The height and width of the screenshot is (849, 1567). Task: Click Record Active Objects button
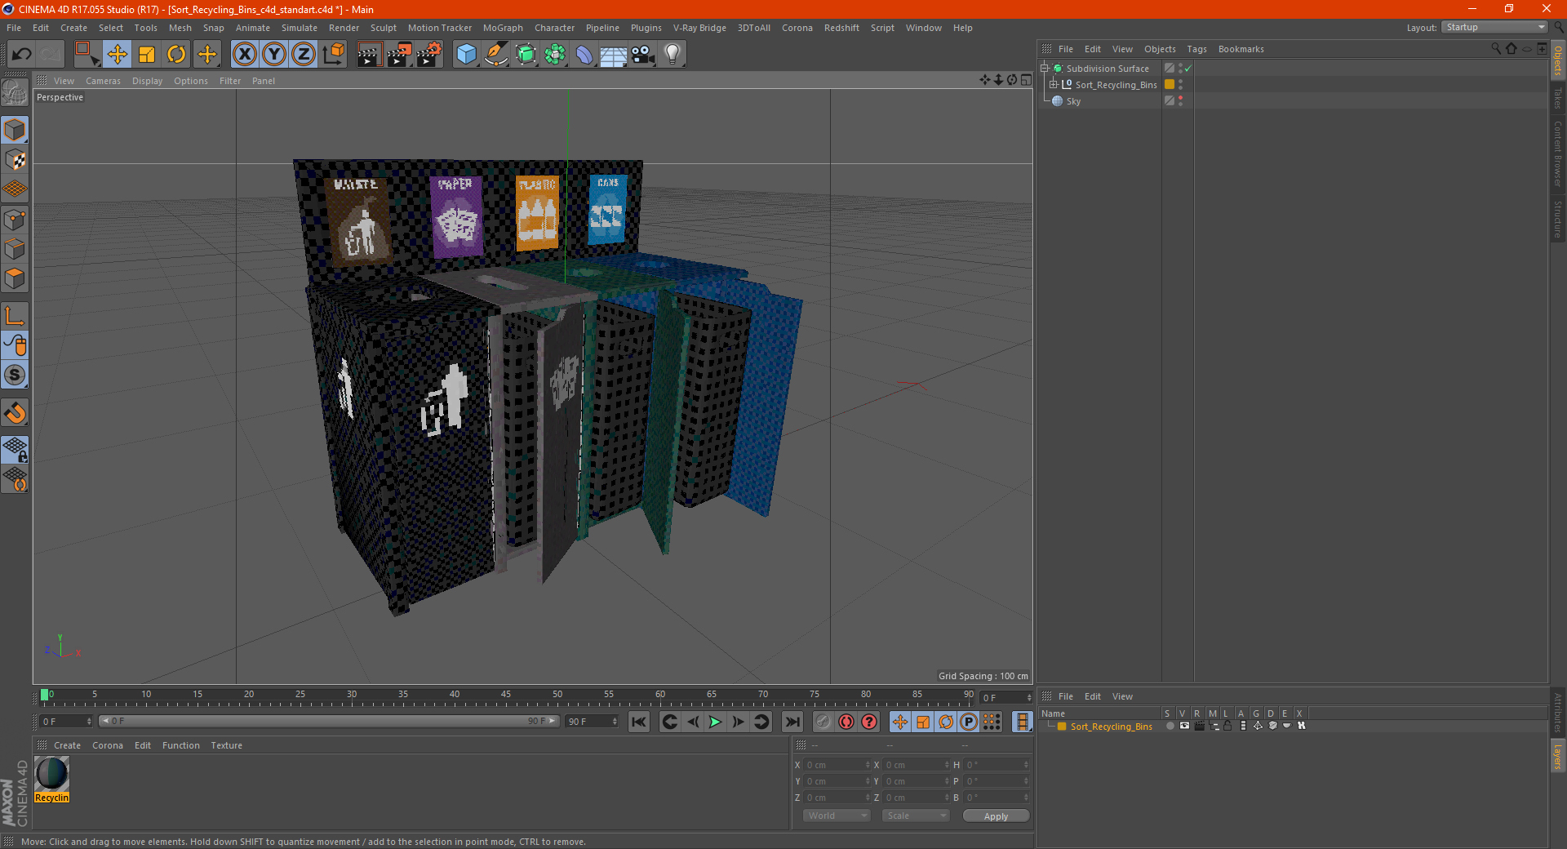pos(823,722)
